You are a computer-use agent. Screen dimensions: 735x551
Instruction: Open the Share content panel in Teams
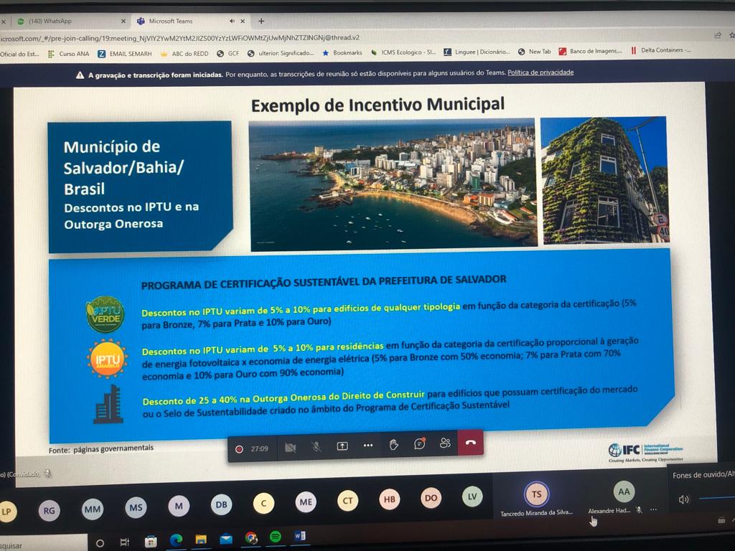(342, 446)
